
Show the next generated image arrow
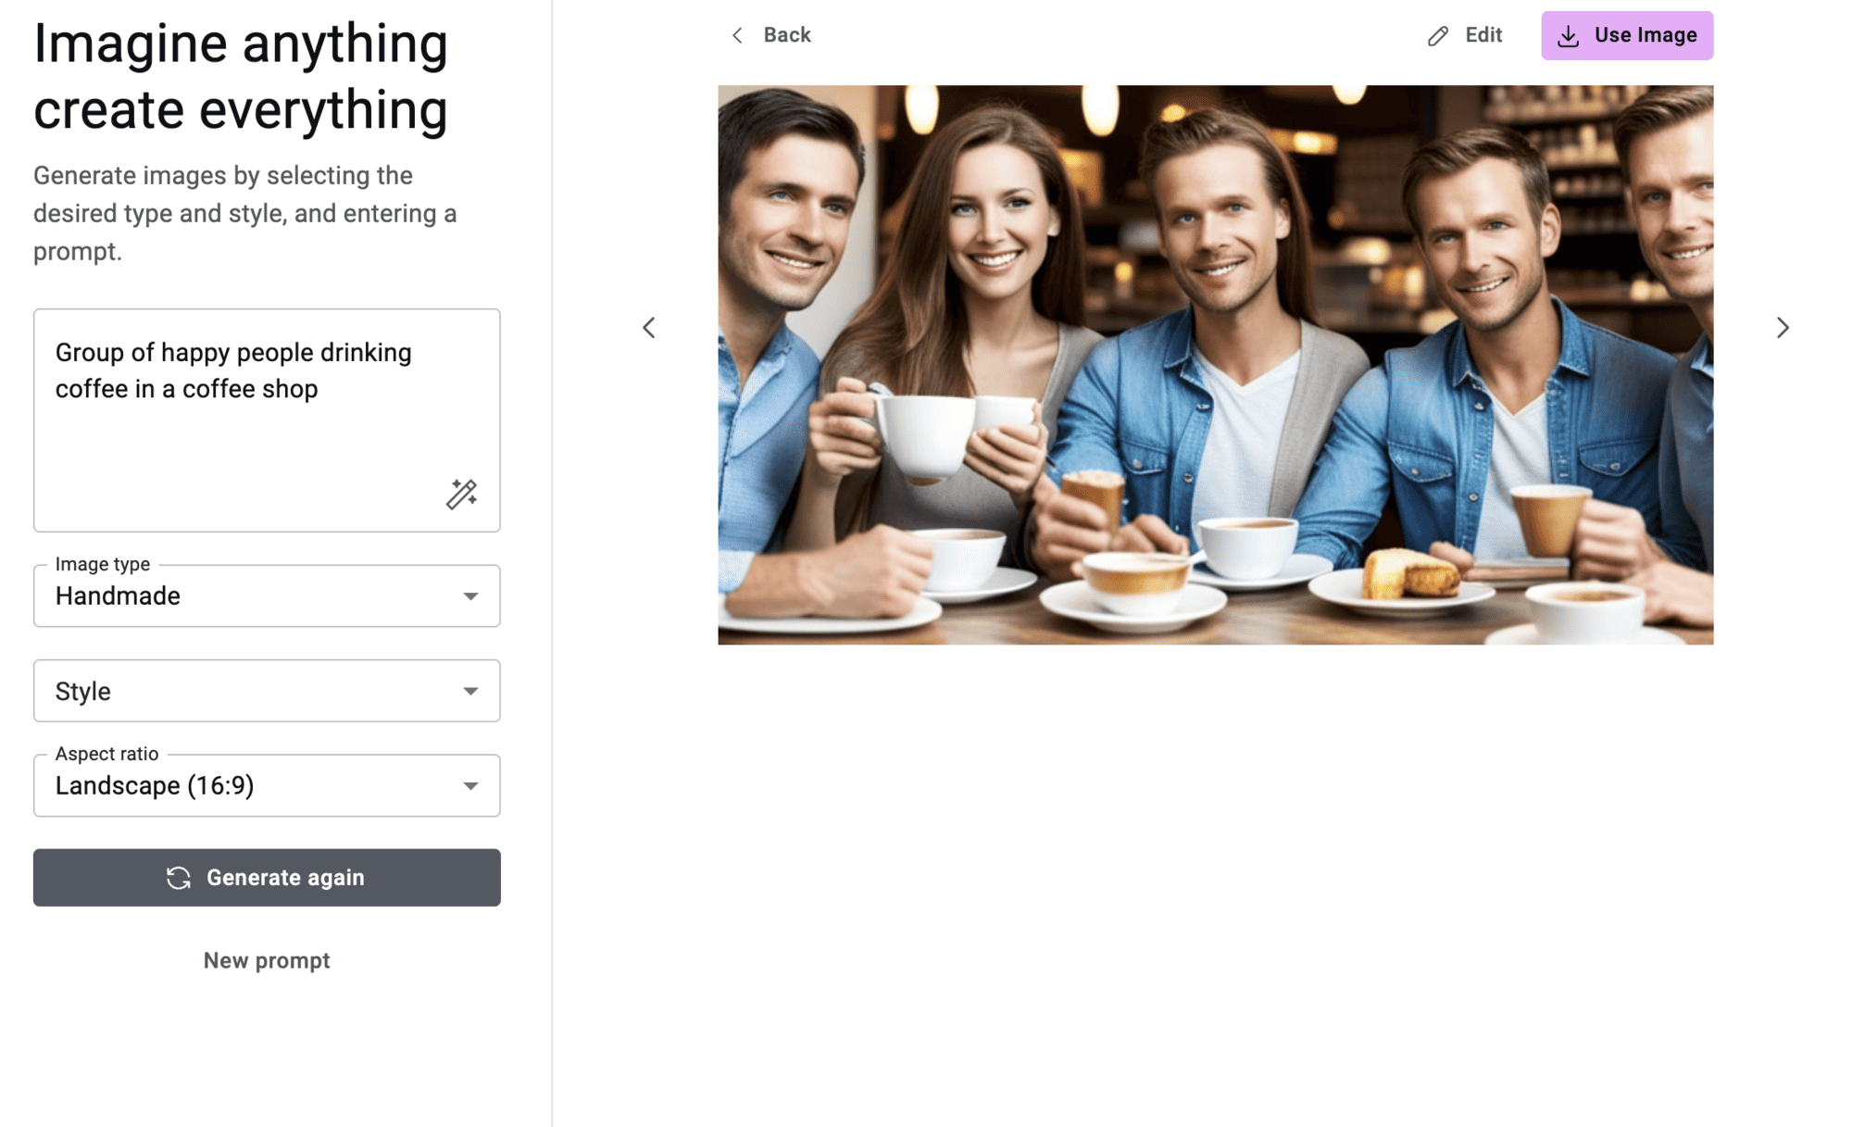1783,328
